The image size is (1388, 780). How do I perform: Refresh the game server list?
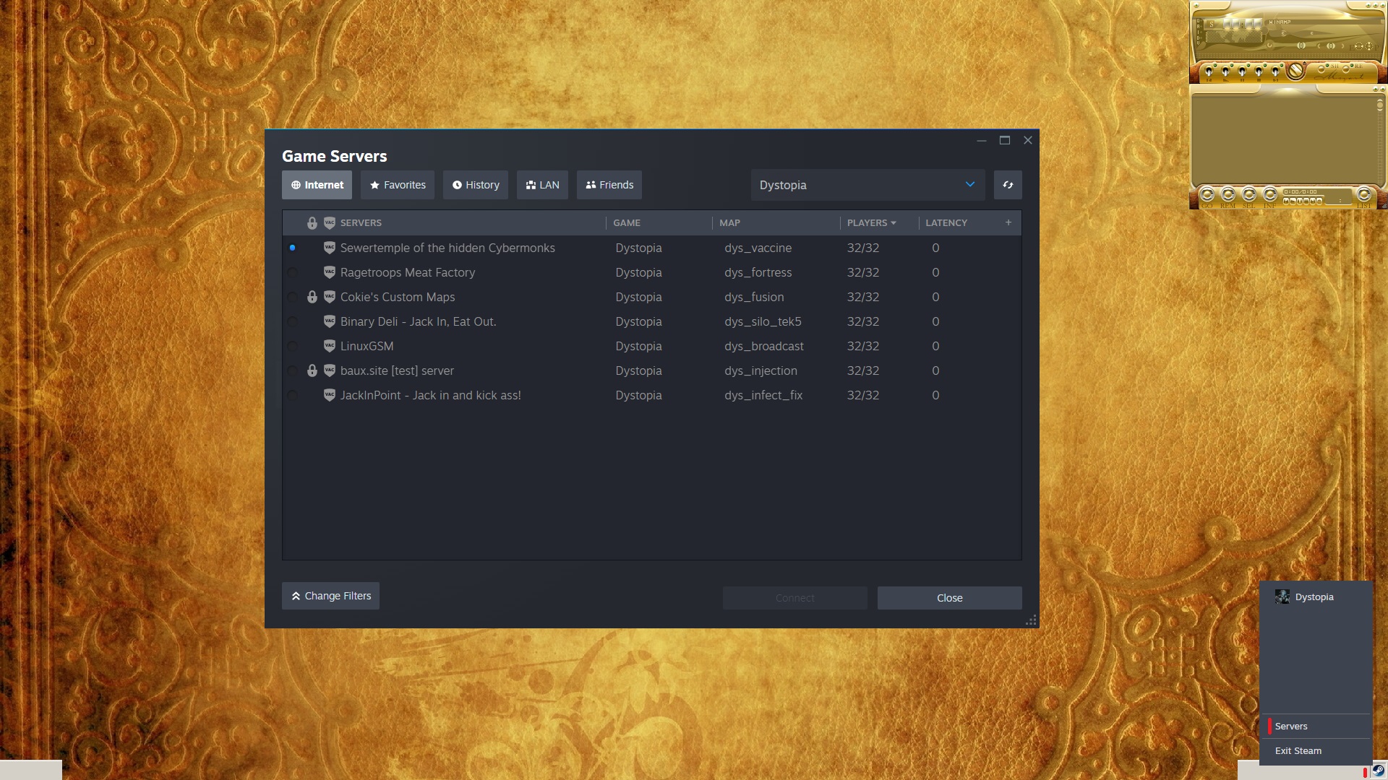(x=1008, y=185)
